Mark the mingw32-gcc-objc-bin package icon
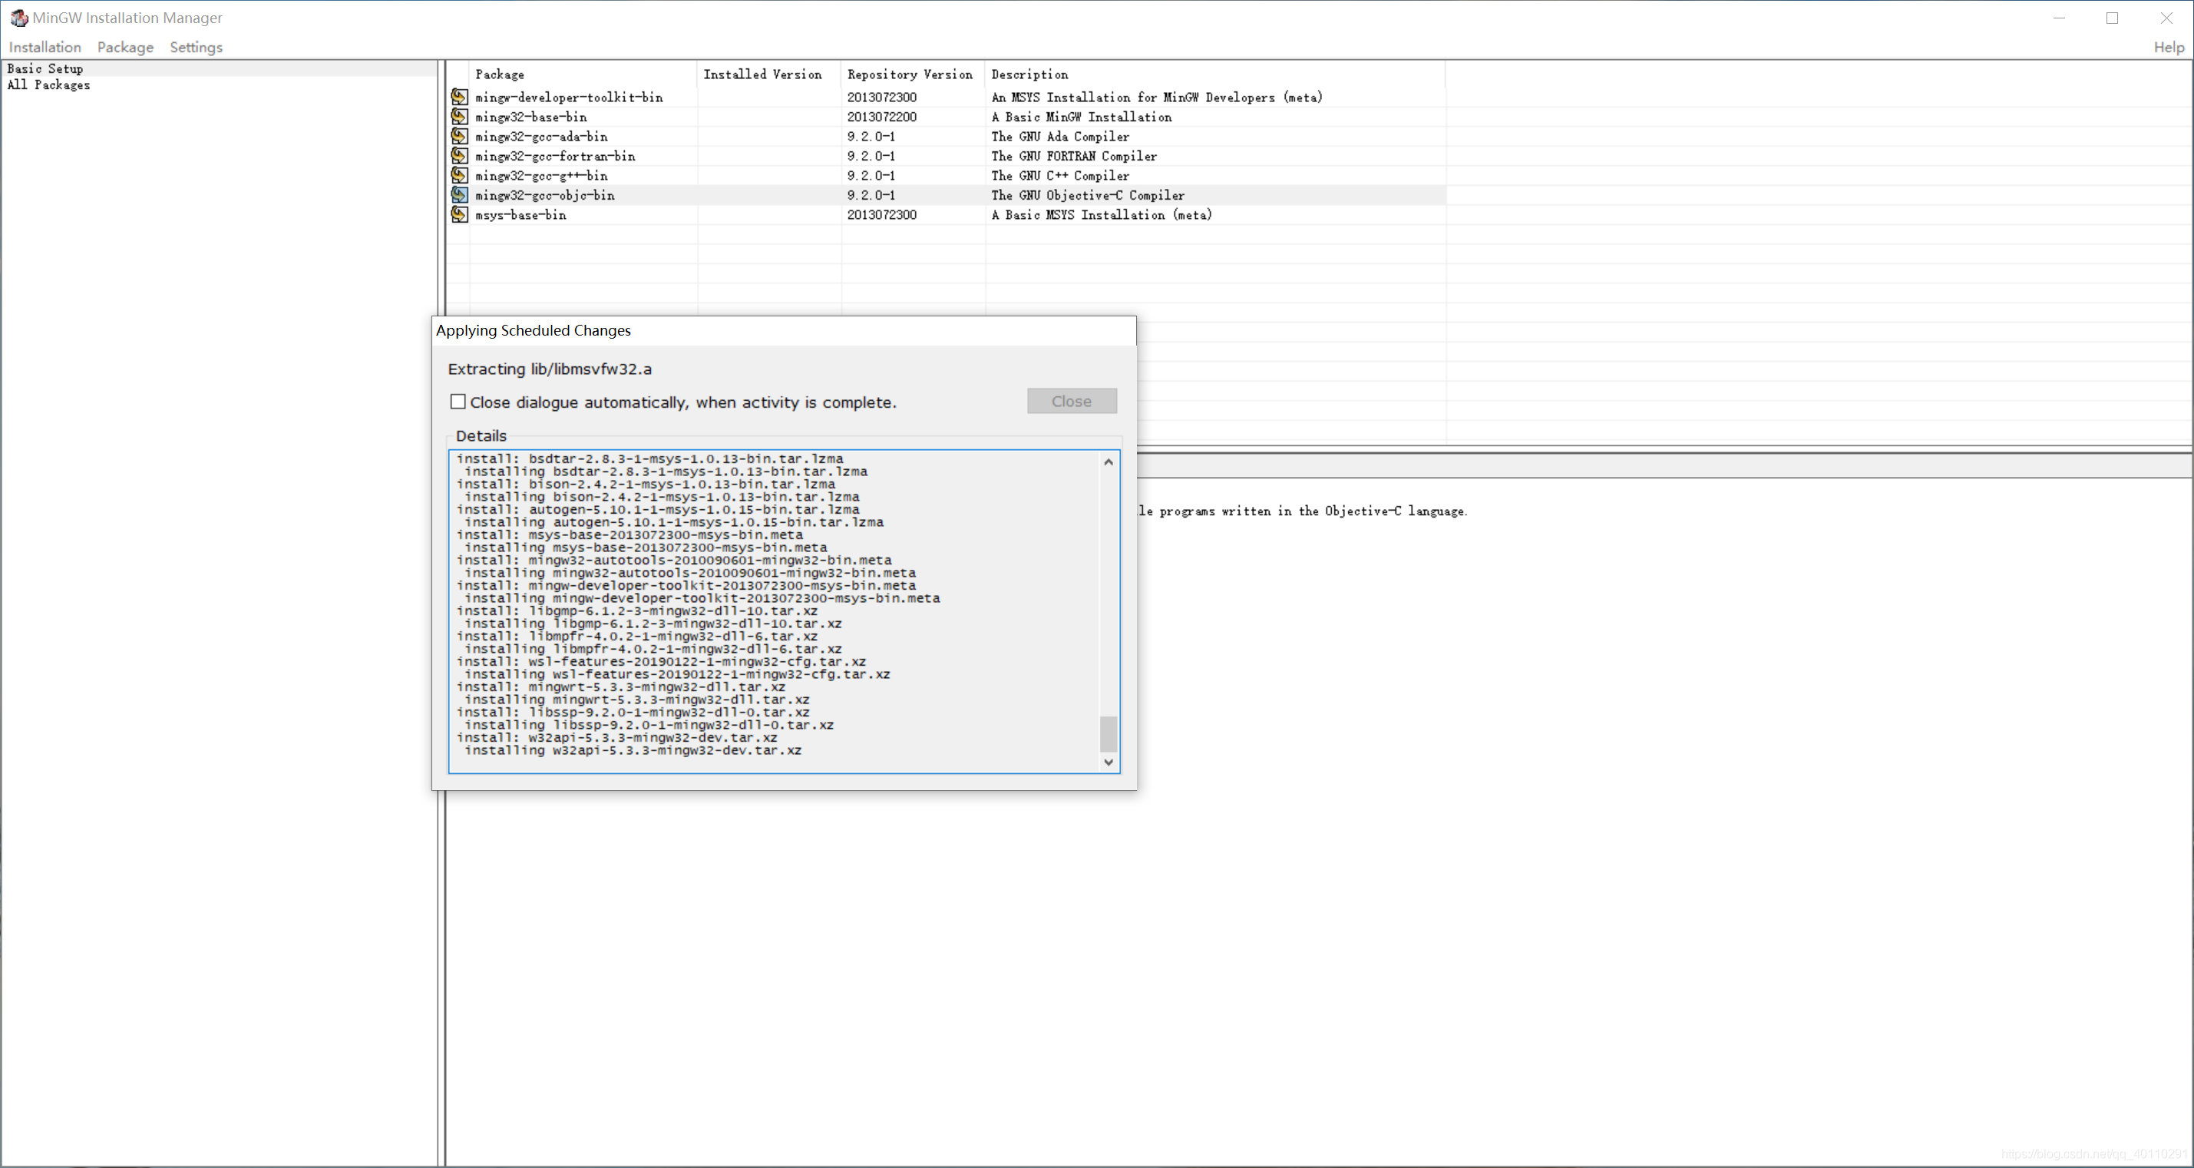The width and height of the screenshot is (2194, 1168). pyautogui.click(x=459, y=195)
